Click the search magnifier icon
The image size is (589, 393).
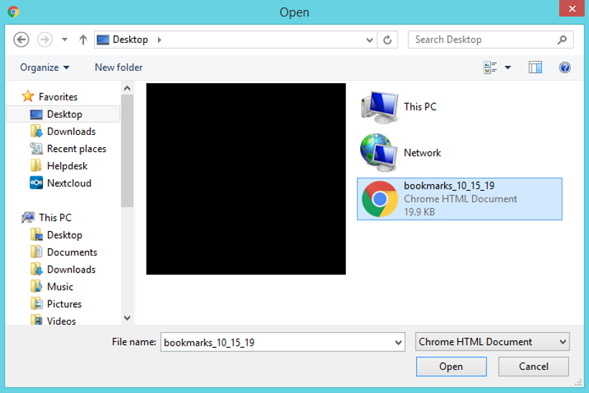click(562, 39)
